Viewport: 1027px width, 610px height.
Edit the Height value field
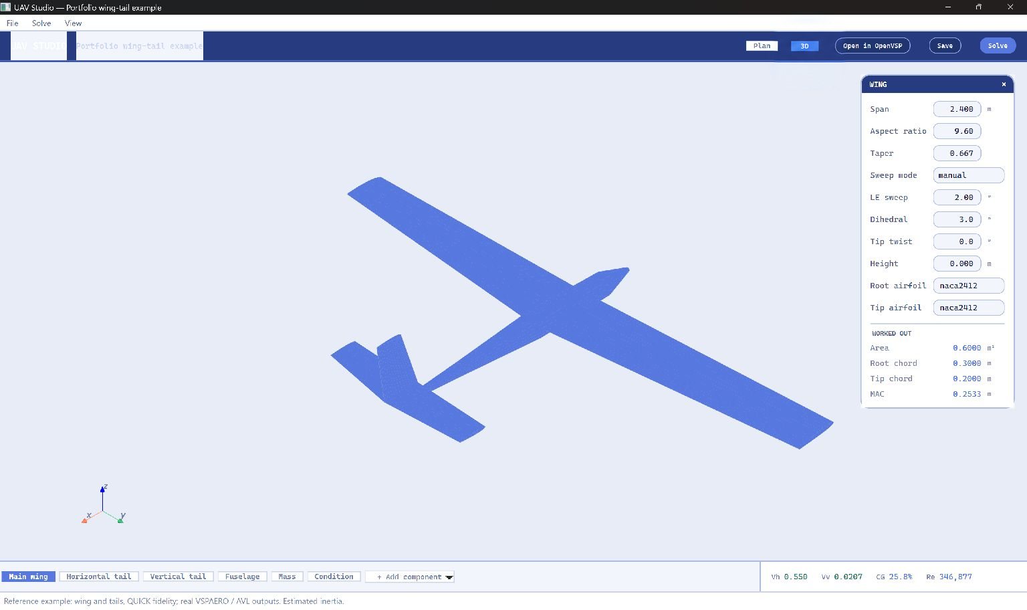tap(957, 264)
